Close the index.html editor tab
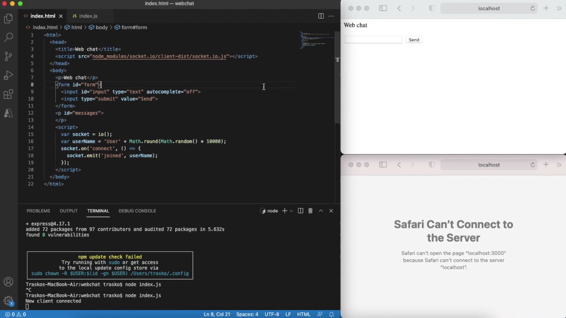The image size is (566, 318). (x=61, y=16)
